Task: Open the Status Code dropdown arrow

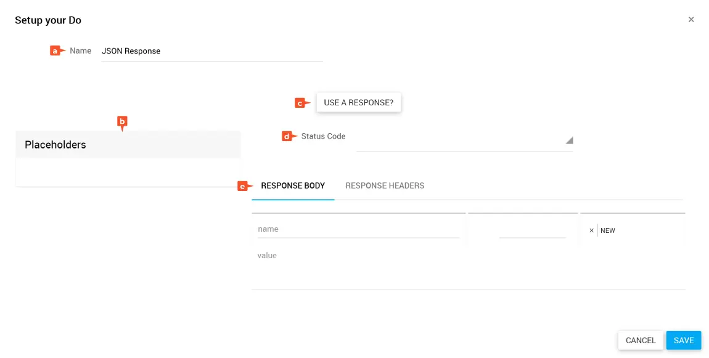Action: (569, 140)
